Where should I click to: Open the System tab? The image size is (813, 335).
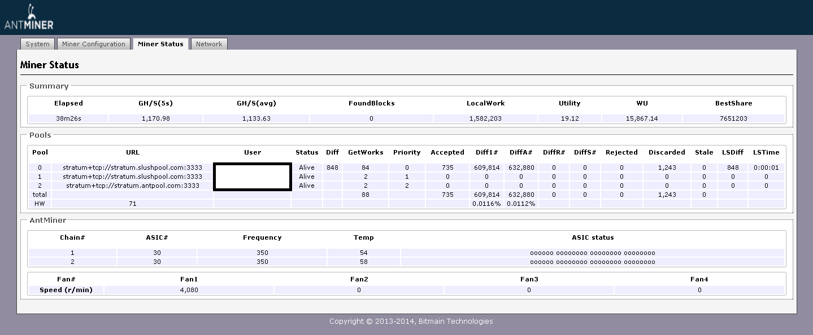click(37, 44)
